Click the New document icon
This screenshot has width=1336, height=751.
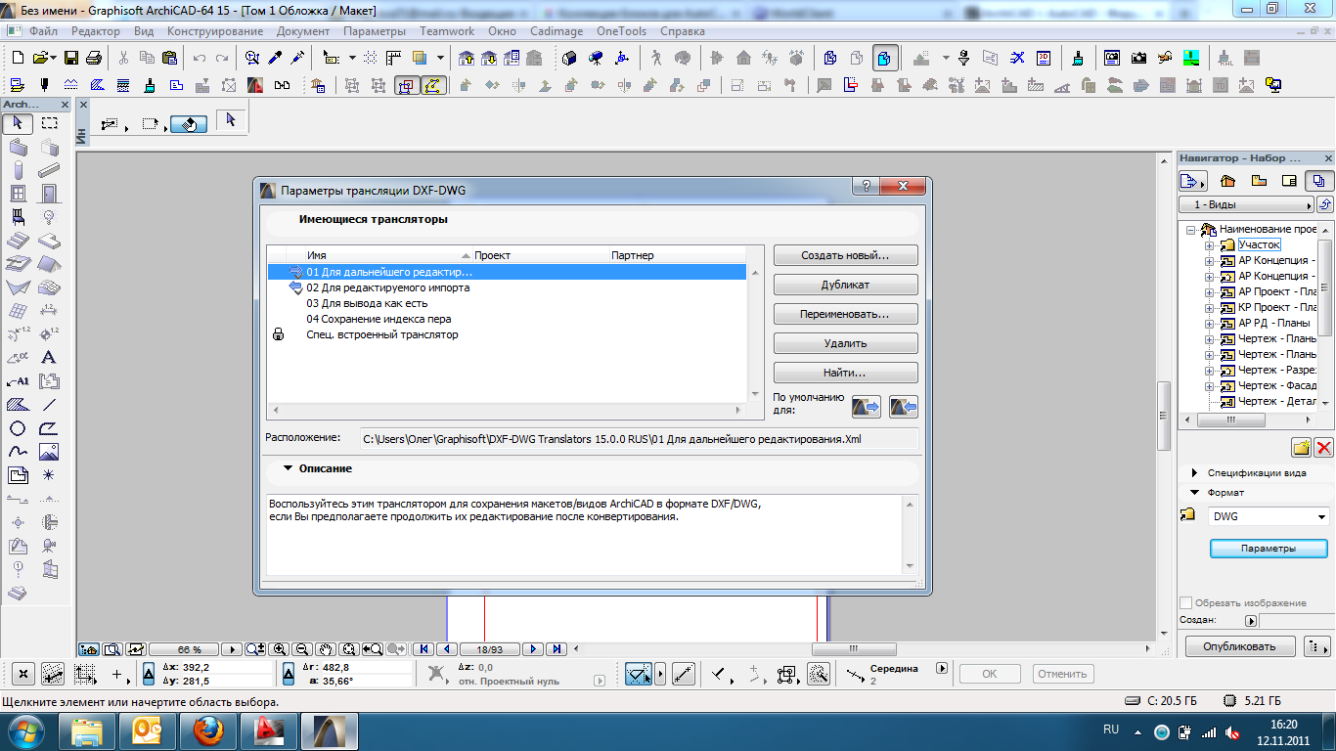point(17,58)
